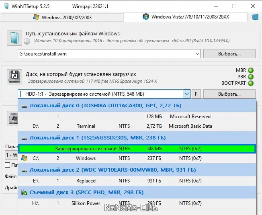Click Локальный диск 1 TS256GSSD230S header
Image resolution: width=262 pixels, height=215 pixels.
[137, 138]
